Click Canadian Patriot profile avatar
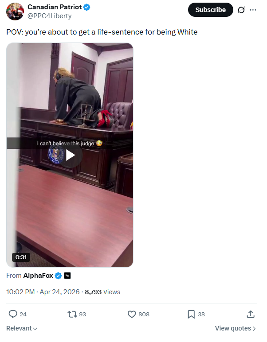 coord(15,12)
